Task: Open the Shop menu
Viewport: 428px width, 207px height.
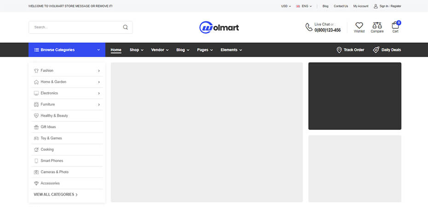Action: (x=136, y=50)
